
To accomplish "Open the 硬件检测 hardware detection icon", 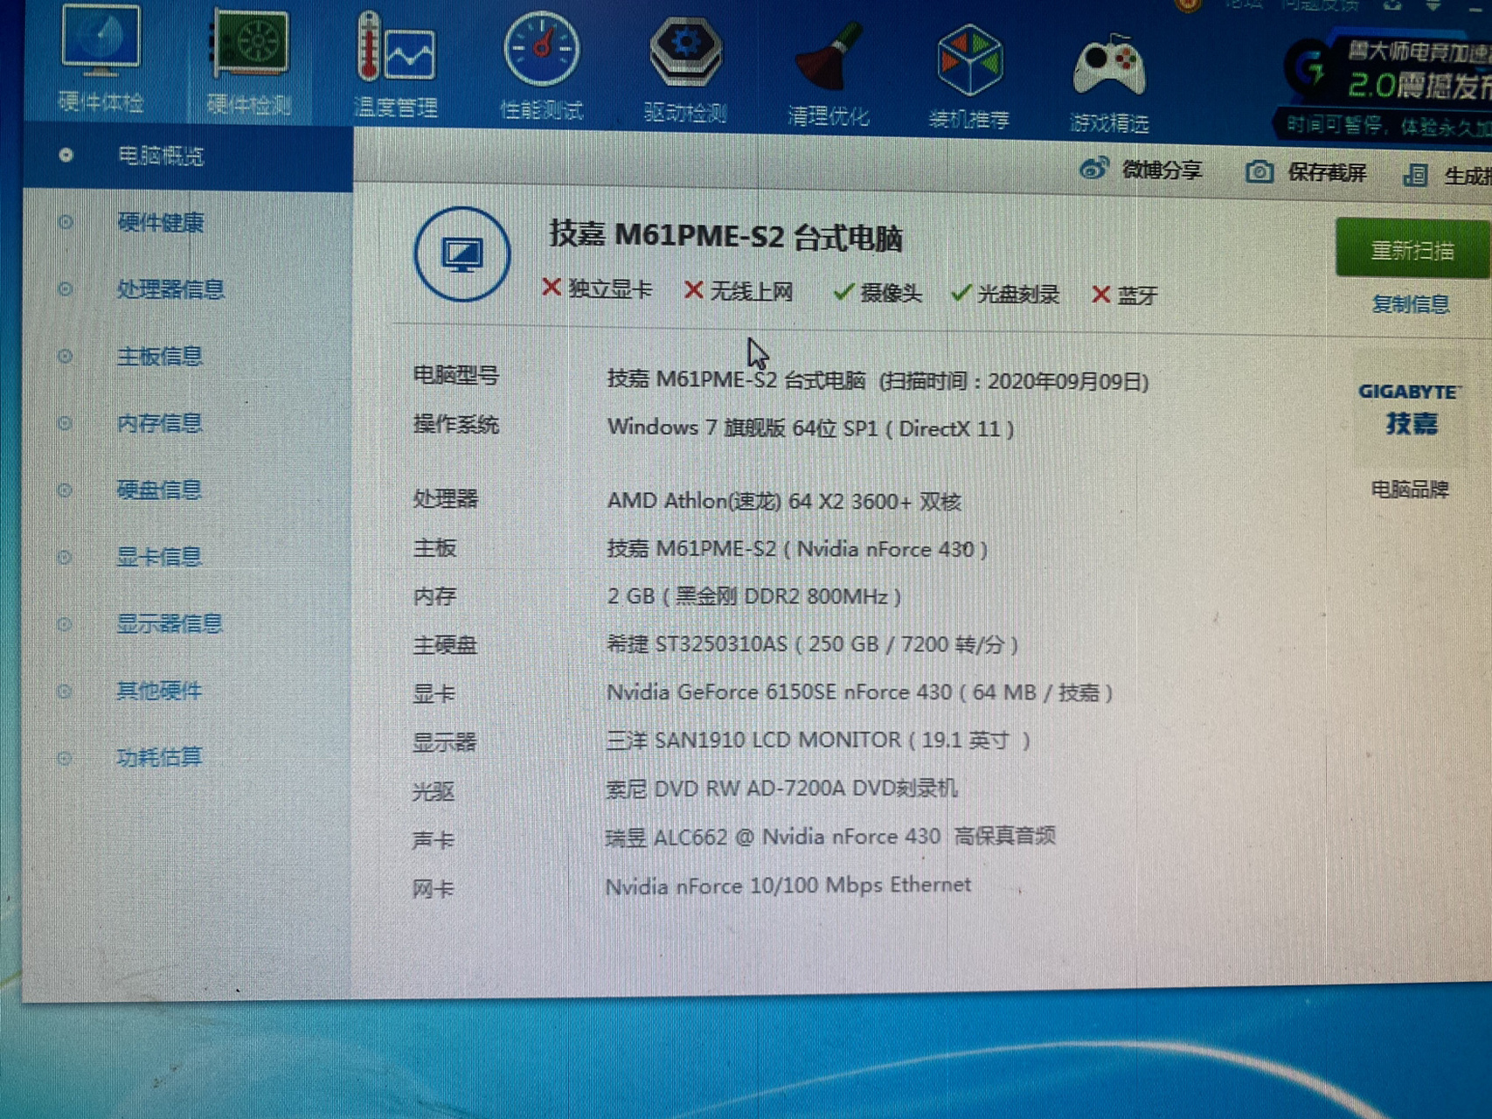I will coord(249,61).
